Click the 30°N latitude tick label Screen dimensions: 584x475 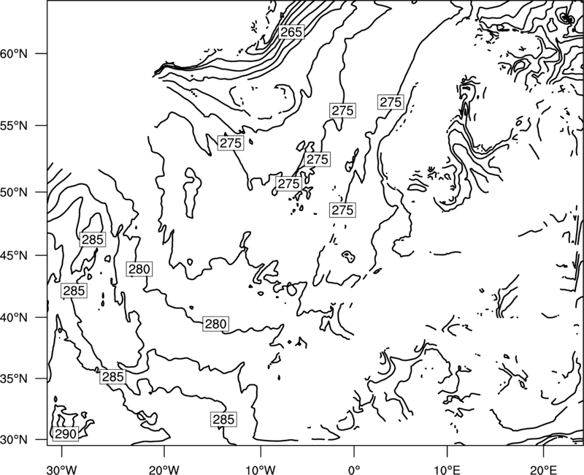(x=14, y=440)
